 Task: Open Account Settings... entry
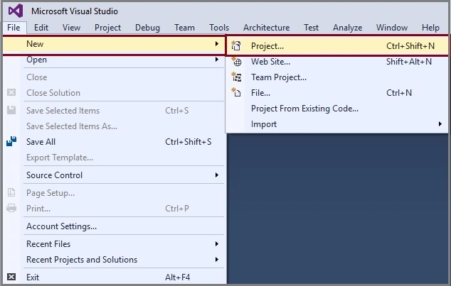click(x=114, y=226)
